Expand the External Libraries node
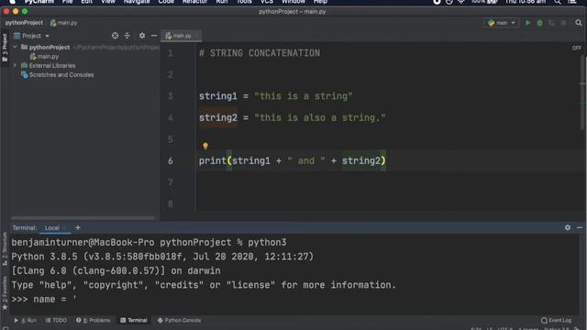Image resolution: width=587 pixels, height=330 pixels. pyautogui.click(x=16, y=65)
